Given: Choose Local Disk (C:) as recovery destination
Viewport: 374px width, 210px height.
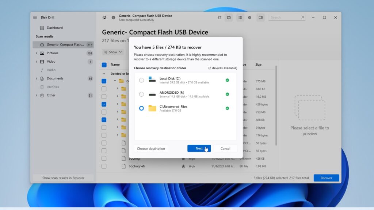Looking at the screenshot, I should tap(142, 80).
